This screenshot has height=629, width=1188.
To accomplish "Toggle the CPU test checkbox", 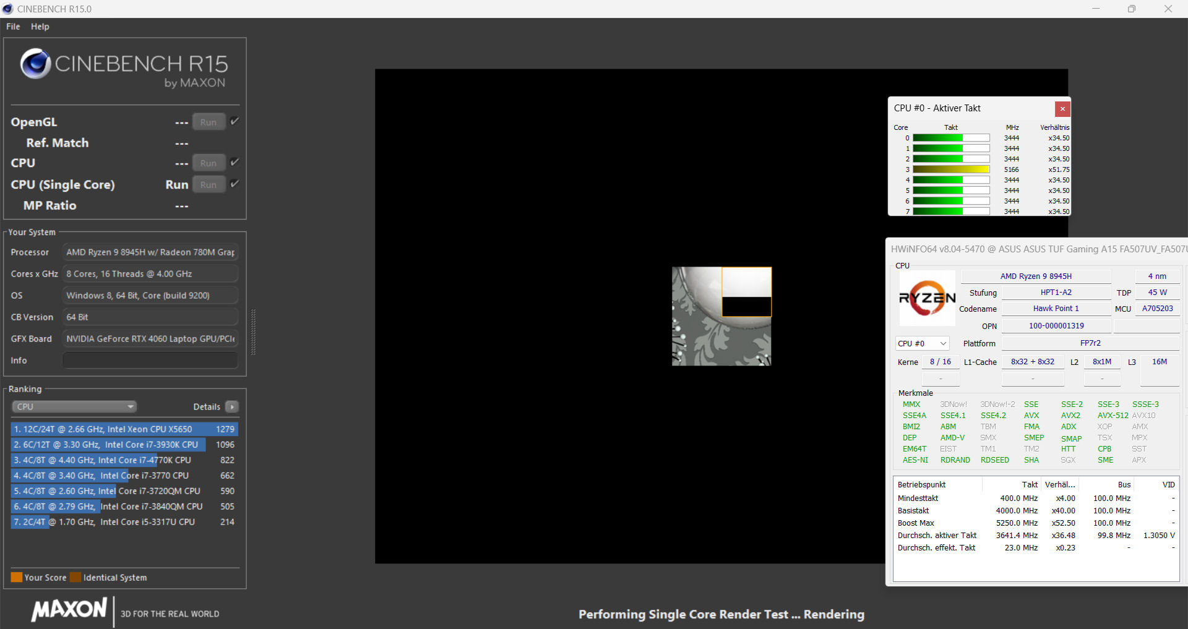I will (x=235, y=162).
